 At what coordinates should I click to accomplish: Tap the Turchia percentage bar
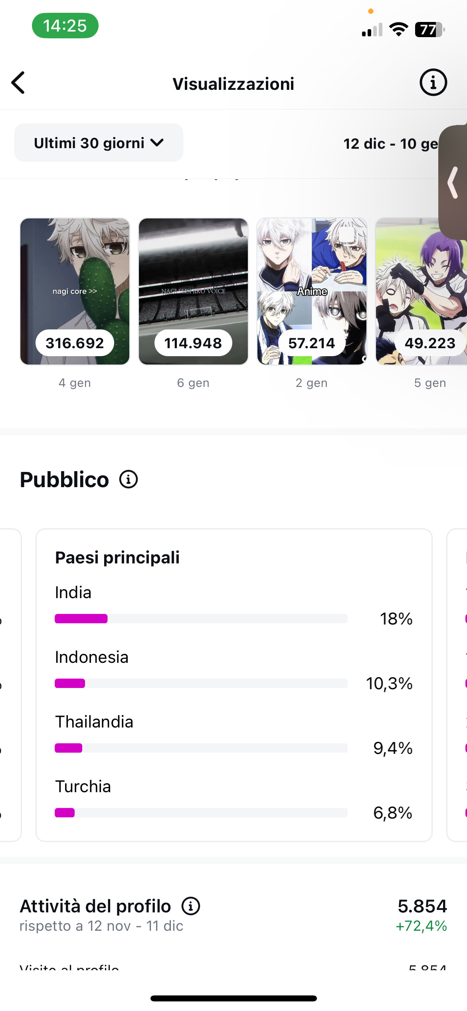[201, 813]
